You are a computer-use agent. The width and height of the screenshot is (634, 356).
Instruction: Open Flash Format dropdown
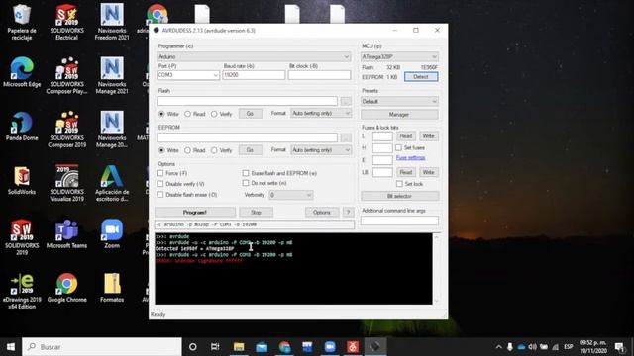(x=321, y=114)
